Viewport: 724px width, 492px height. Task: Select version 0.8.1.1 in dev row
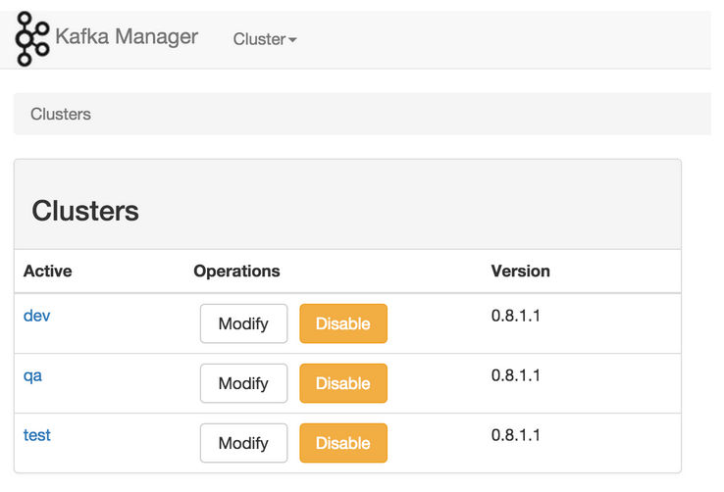pyautogui.click(x=515, y=316)
